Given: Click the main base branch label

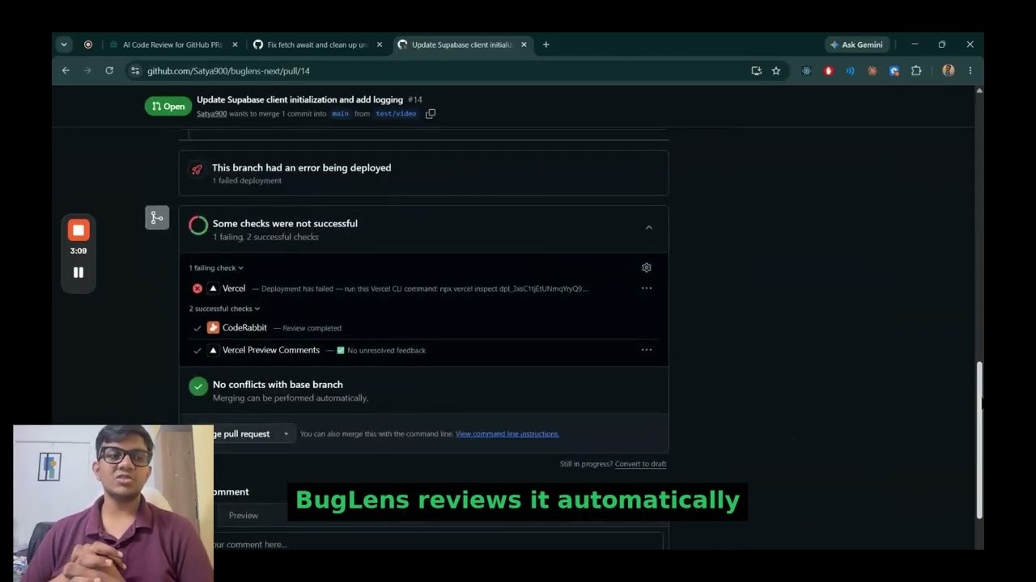Looking at the screenshot, I should pyautogui.click(x=341, y=114).
